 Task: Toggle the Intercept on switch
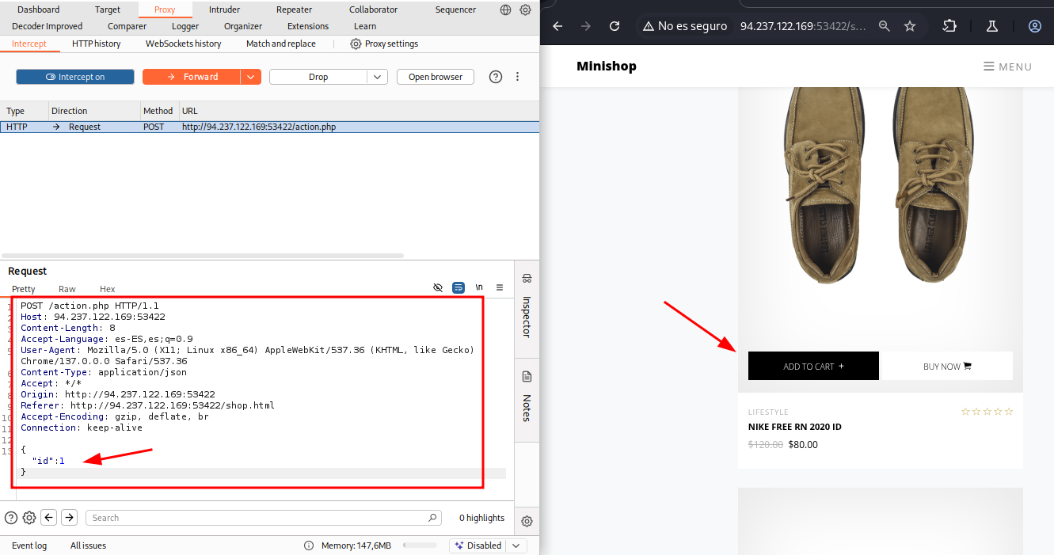pyautogui.click(x=75, y=77)
